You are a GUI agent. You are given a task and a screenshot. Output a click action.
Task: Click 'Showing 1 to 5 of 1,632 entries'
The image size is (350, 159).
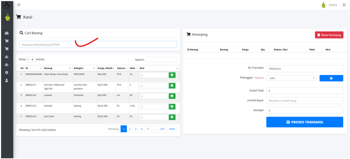click(37, 130)
